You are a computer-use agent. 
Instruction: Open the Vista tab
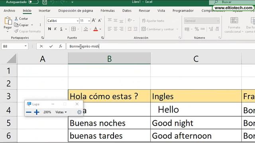(x=161, y=11)
